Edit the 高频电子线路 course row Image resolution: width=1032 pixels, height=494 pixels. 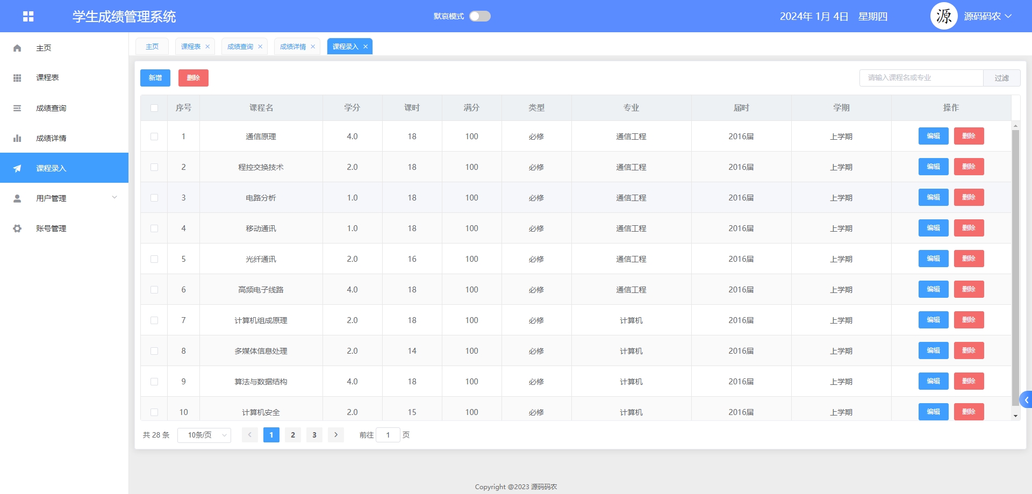coord(934,289)
